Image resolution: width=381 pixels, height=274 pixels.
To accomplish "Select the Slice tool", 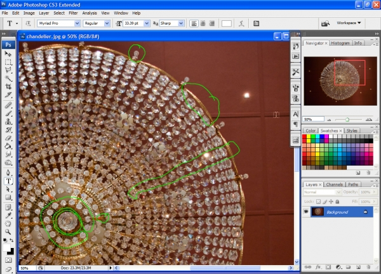I will pyautogui.click(x=8, y=95).
